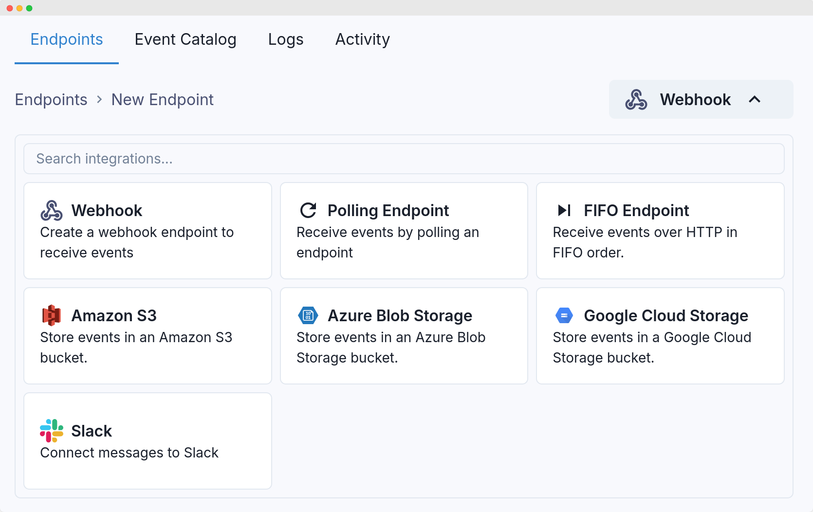Click the Azure Blob Storage hexagon icon
Image resolution: width=813 pixels, height=512 pixels.
pos(308,315)
